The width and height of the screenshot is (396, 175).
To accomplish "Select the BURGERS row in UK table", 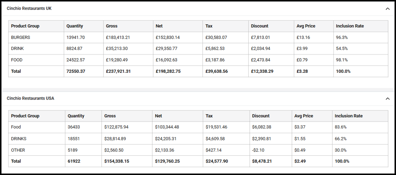I will (21, 37).
